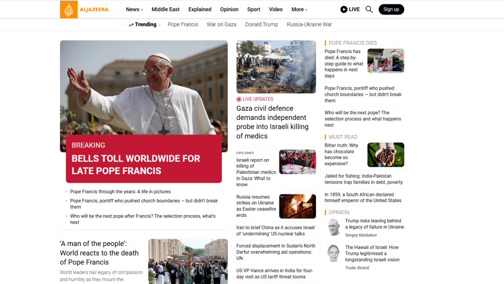Open the Gaza civil defence headline

272,122
